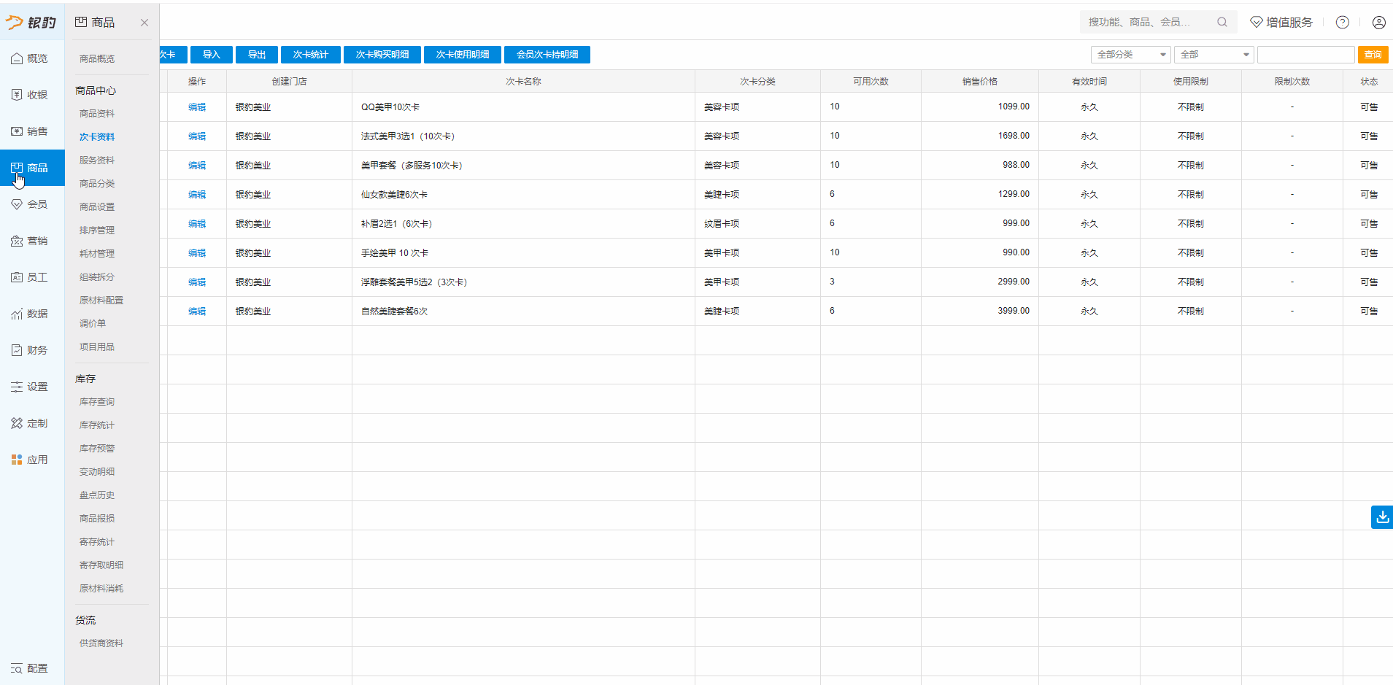Click the orange 查询 search button

[x=1373, y=55]
